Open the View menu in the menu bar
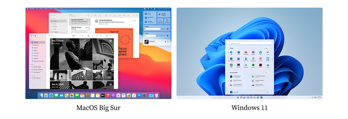 point(51,9)
